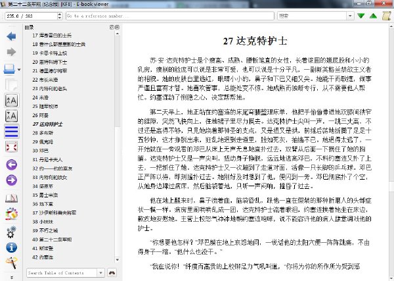394x281 pixels.
Task: Find next match with green down arrow
Action: [x=361, y=16]
